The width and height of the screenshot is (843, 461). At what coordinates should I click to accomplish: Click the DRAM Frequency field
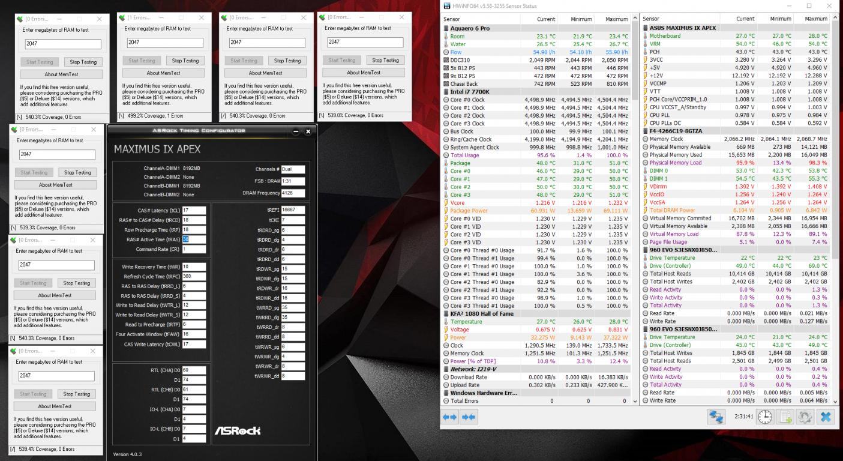coord(293,193)
